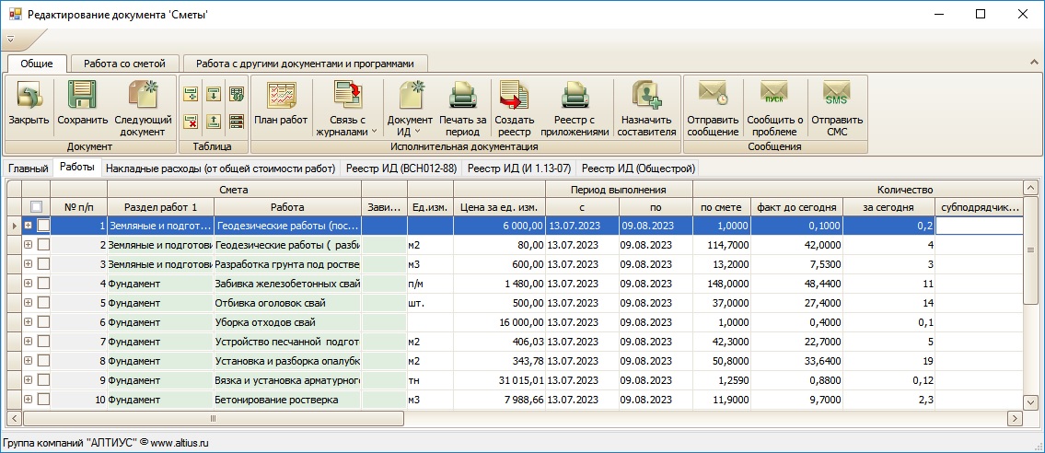Screen dimensions: 1045x453
Task: Open Связь с журналами dropdown arrow
Action: [374, 132]
